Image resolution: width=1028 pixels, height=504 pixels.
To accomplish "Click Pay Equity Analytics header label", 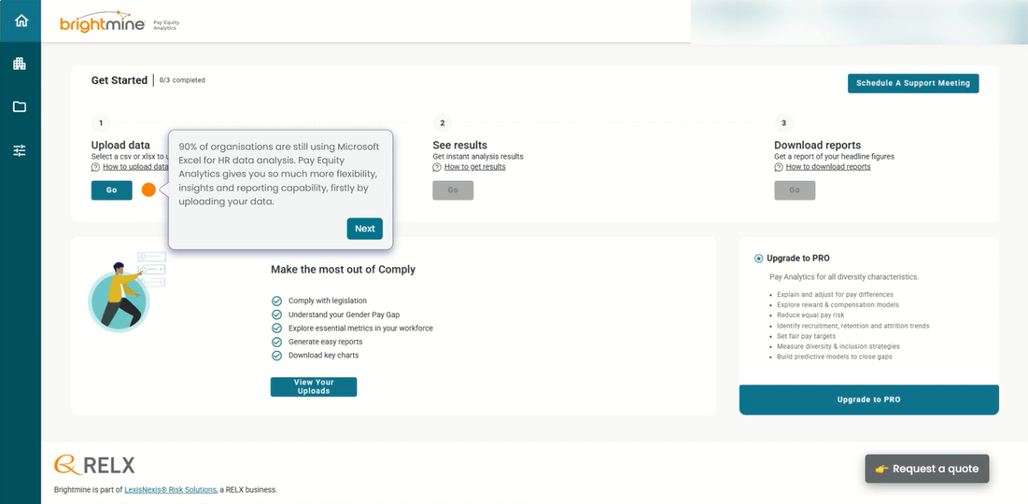I will pos(166,25).
